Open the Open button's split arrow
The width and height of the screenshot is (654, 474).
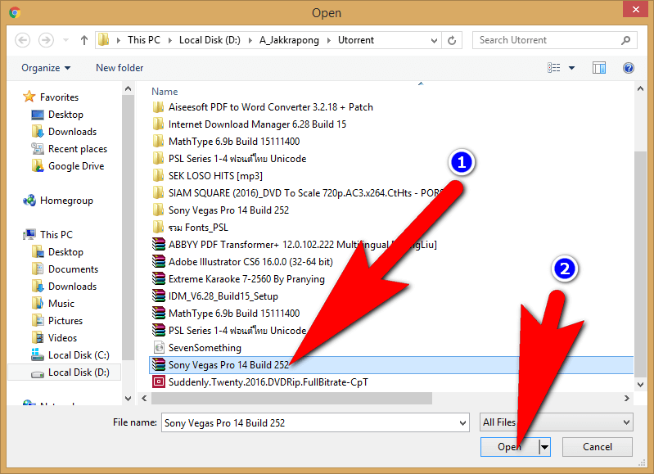tap(544, 447)
